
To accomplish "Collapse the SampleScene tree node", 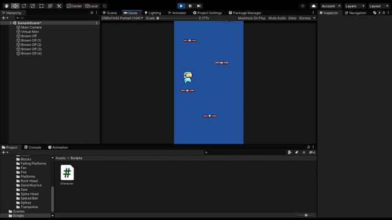I will tap(10, 23).
